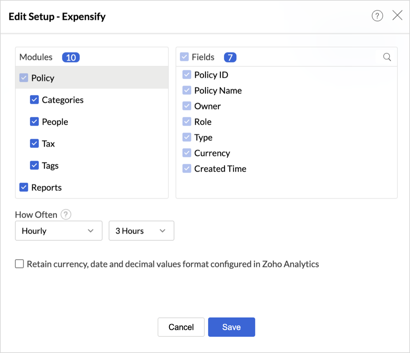This screenshot has height=353, width=410.
Task: Toggle the Currency field checkbox
Action: coord(187,153)
